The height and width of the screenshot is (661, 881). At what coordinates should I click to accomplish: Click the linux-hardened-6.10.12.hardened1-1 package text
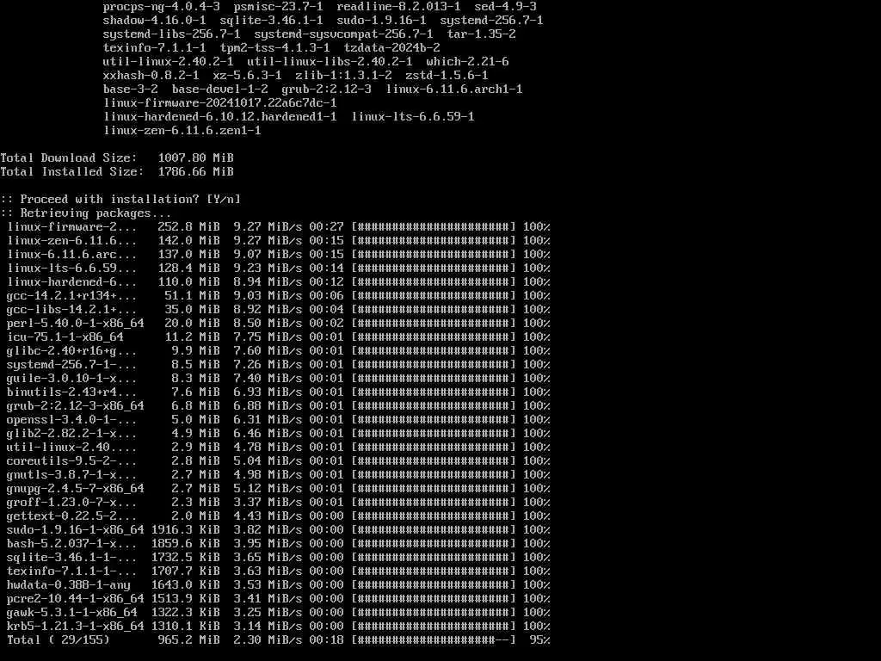pos(220,116)
